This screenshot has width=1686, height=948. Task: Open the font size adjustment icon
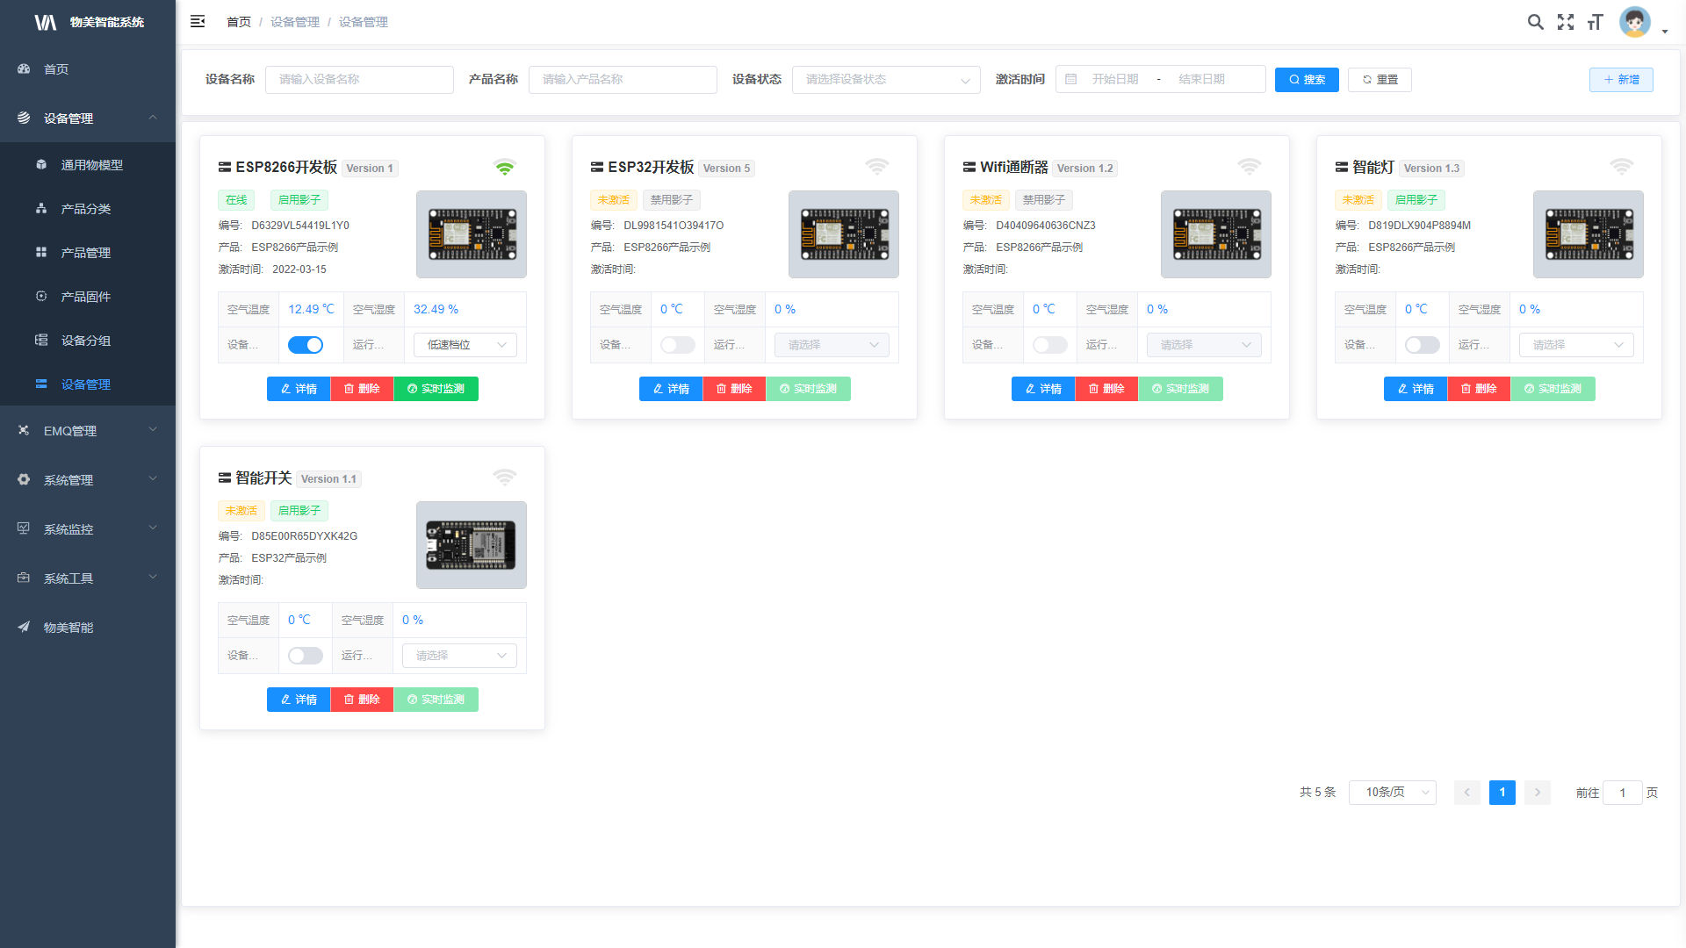[1596, 22]
